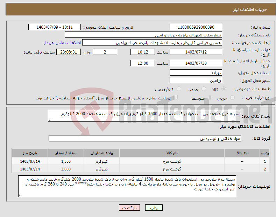The width and height of the screenshot is (276, 217).
Task: Select the خدمت radio button
Action: (x=204, y=89)
